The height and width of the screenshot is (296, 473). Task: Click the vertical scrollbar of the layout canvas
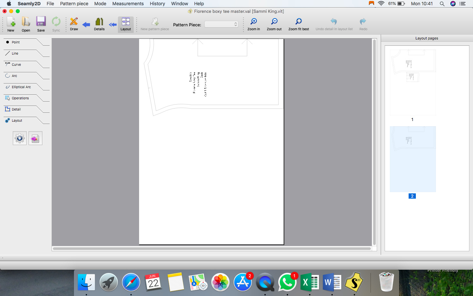point(374,142)
